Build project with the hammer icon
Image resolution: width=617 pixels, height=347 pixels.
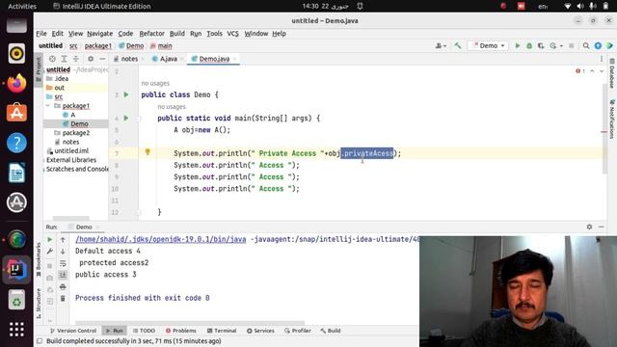[458, 45]
